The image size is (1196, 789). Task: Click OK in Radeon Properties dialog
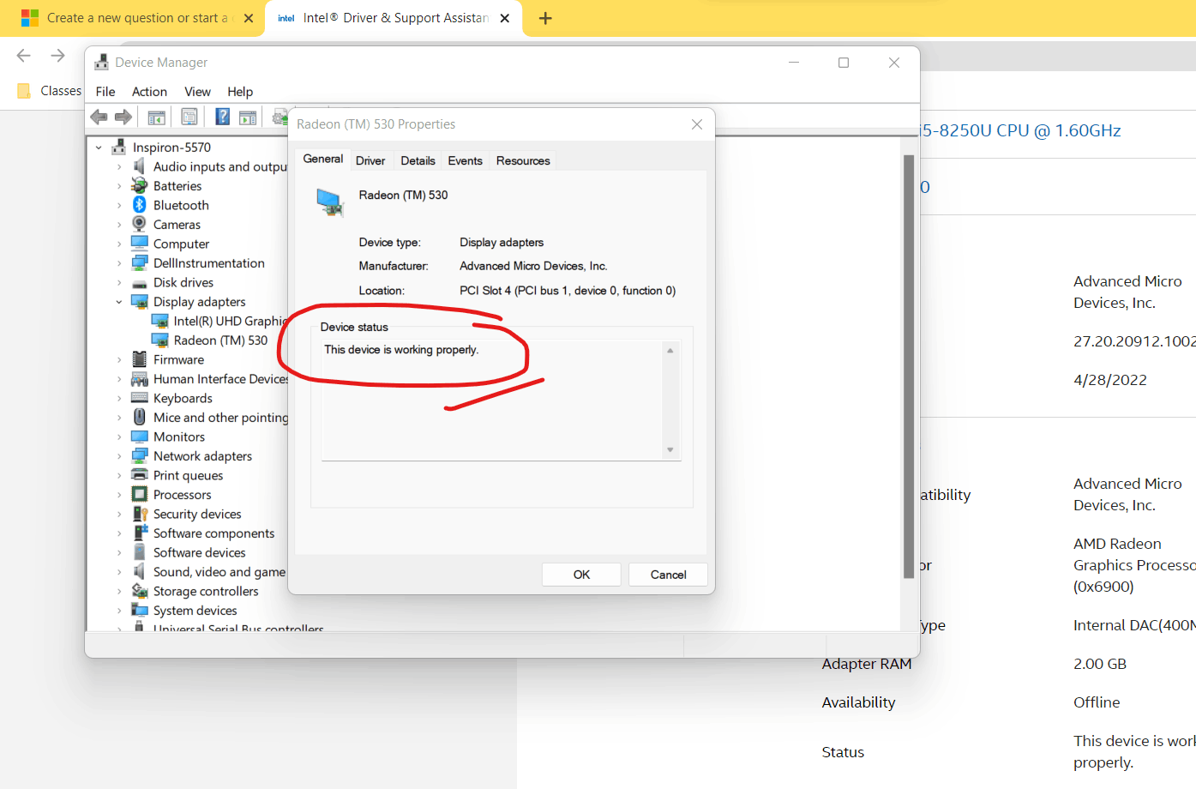coord(581,575)
